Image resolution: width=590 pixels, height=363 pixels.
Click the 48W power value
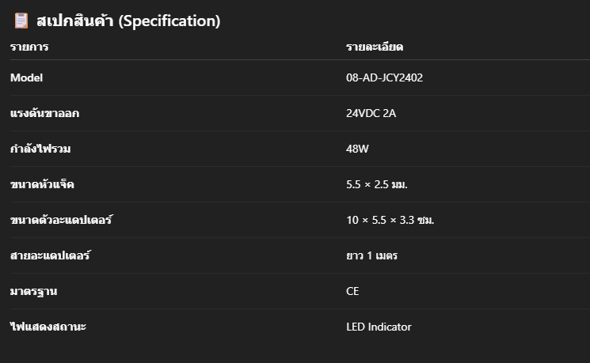357,149
